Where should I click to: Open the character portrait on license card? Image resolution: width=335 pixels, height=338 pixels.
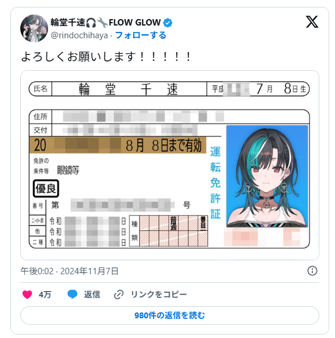click(x=267, y=176)
